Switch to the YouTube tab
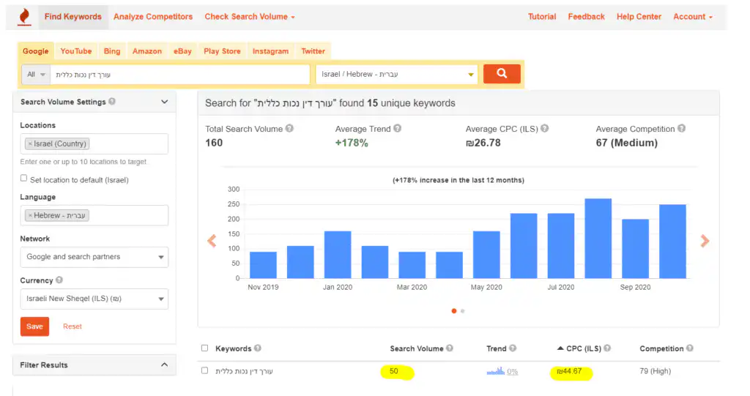The width and height of the screenshot is (750, 396). click(x=76, y=51)
